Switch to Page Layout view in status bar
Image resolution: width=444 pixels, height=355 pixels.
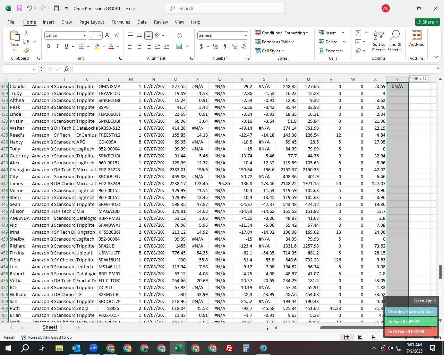[361, 337]
